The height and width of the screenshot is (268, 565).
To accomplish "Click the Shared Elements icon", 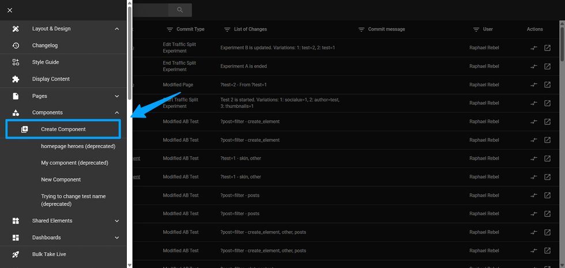I will pos(16,221).
